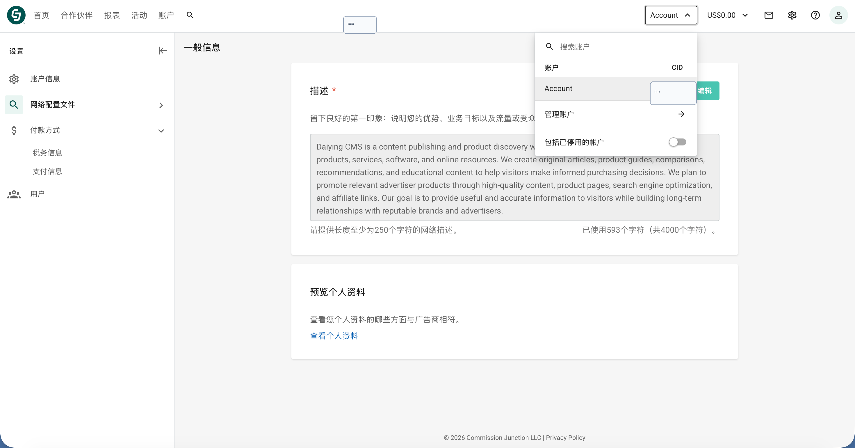Toggle 包括已停用的帐户 switch
The image size is (855, 448).
point(677,142)
